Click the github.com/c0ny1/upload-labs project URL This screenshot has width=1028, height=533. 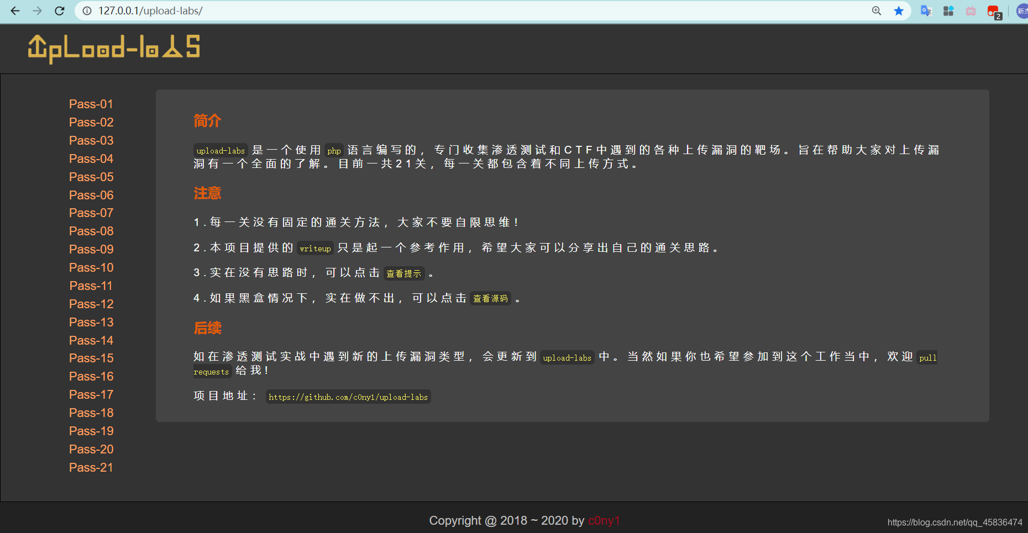pos(348,397)
